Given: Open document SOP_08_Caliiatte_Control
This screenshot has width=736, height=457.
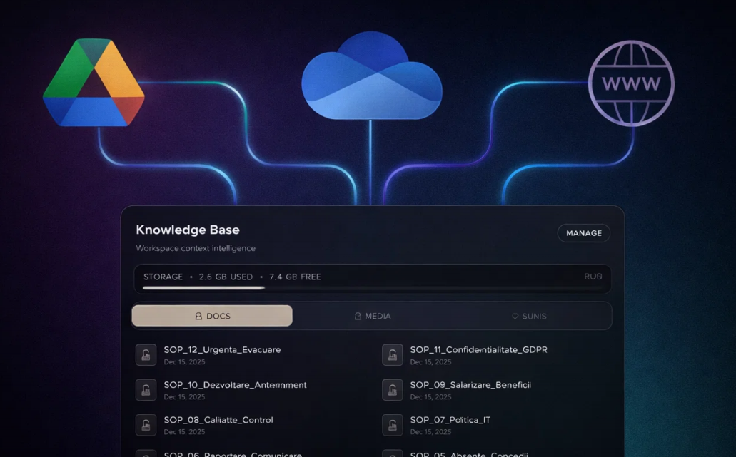Looking at the screenshot, I should coord(218,420).
